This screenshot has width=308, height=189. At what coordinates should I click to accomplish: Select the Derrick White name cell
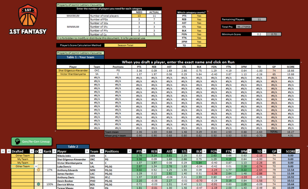click(73, 184)
